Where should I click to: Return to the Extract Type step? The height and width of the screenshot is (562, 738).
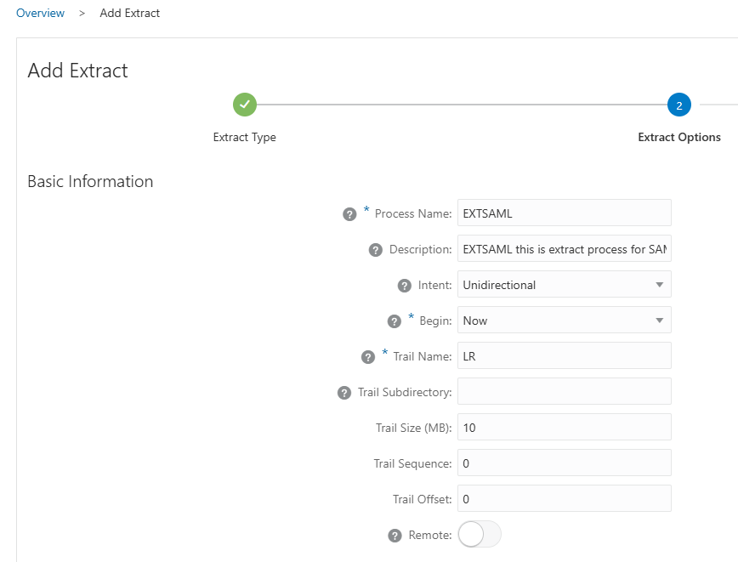245,137
